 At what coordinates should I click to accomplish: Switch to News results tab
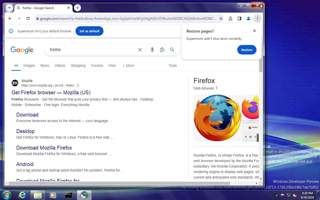45,65
